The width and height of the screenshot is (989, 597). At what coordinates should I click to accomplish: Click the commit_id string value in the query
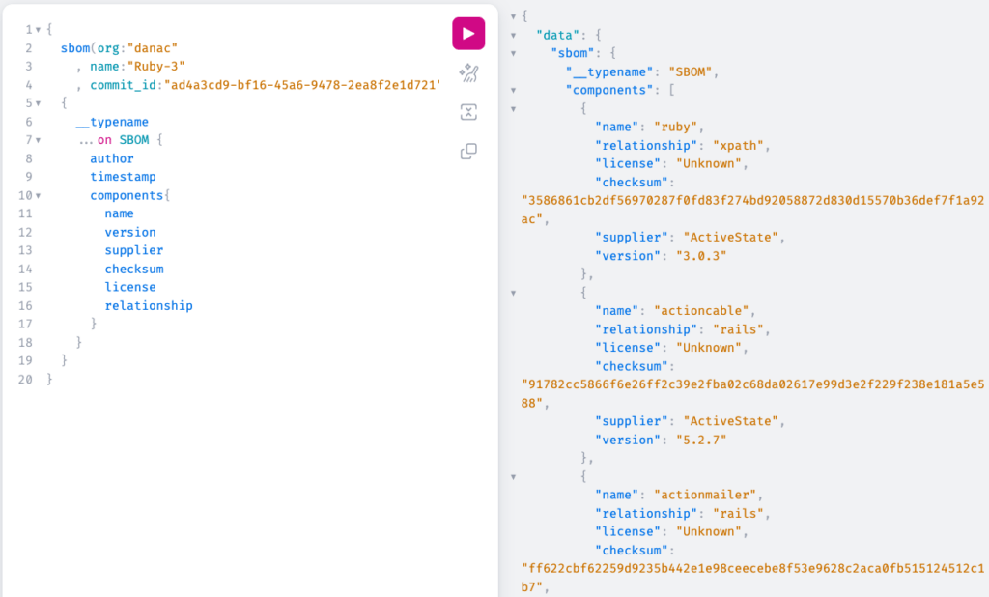tap(301, 85)
